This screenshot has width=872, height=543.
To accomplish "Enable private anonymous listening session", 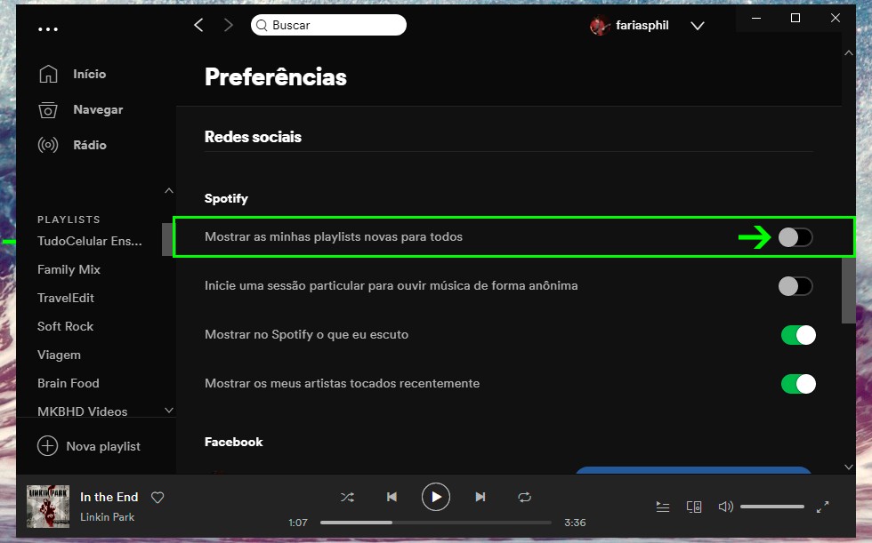I will (795, 286).
